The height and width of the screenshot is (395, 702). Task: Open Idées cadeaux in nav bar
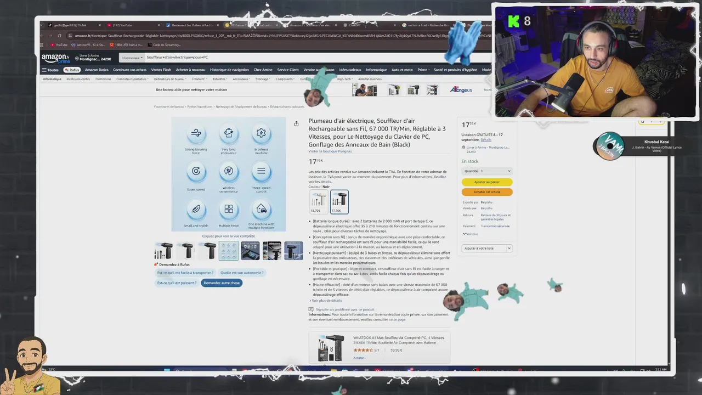click(350, 70)
